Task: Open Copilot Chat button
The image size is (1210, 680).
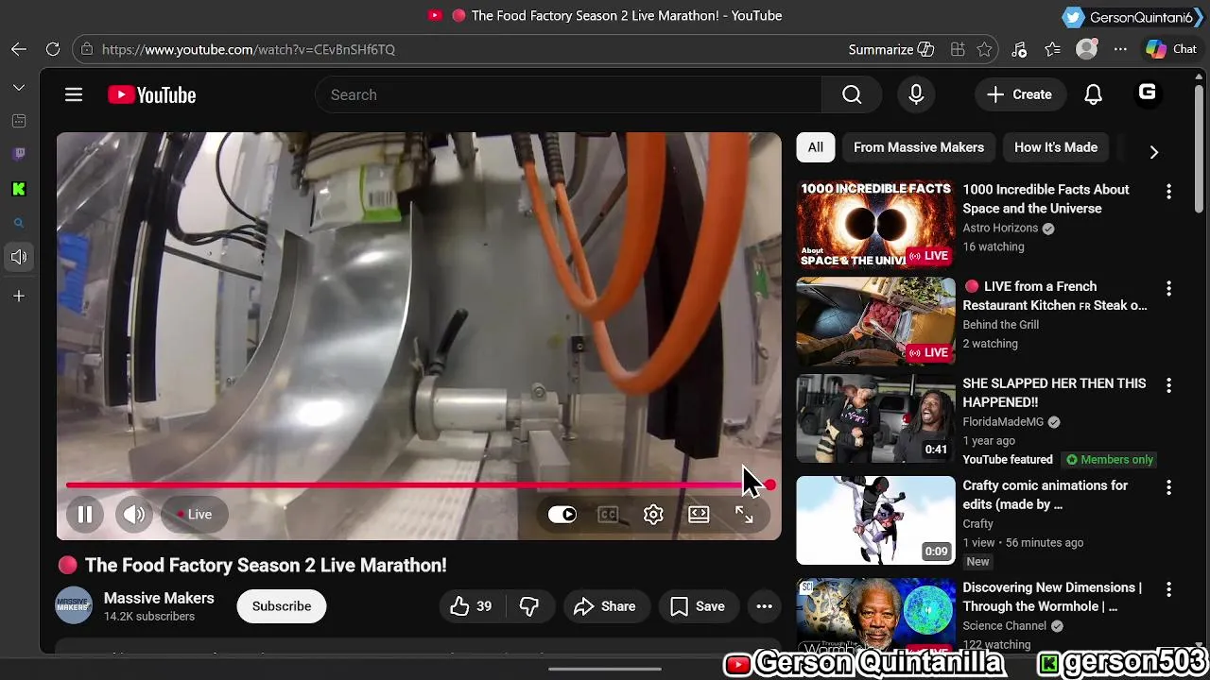Action: point(1171,49)
